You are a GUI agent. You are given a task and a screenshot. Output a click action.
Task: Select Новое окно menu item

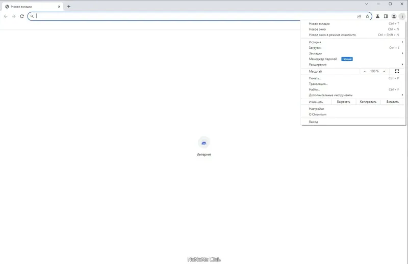(353, 30)
